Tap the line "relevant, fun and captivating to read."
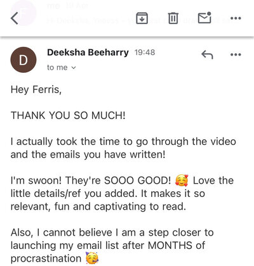Viewport: 254px width, 266px height. [98, 206]
